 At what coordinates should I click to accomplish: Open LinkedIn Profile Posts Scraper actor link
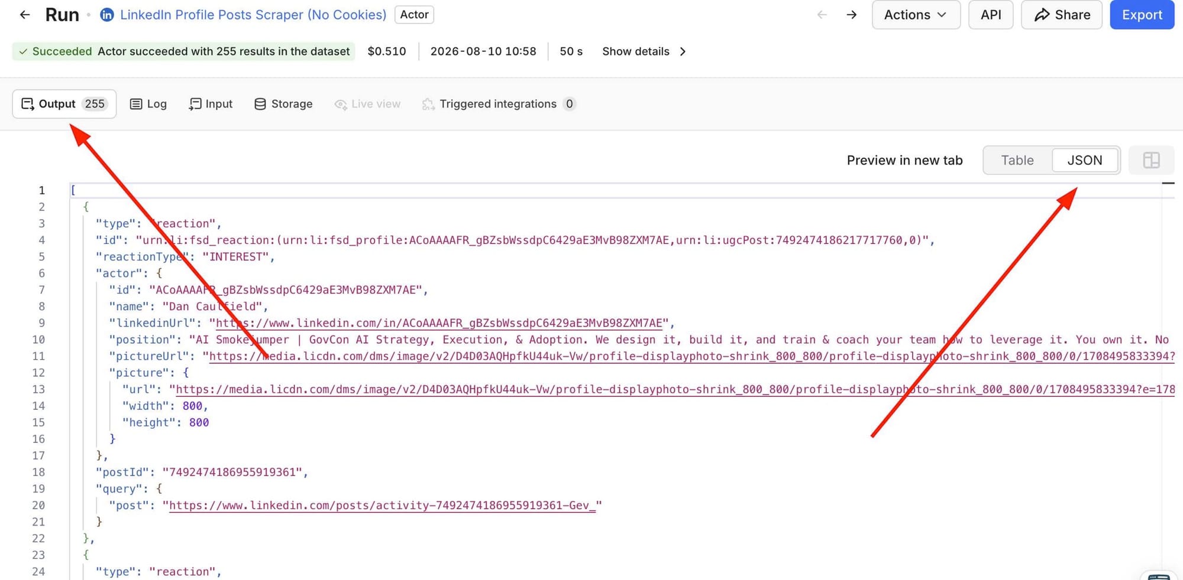point(253,15)
